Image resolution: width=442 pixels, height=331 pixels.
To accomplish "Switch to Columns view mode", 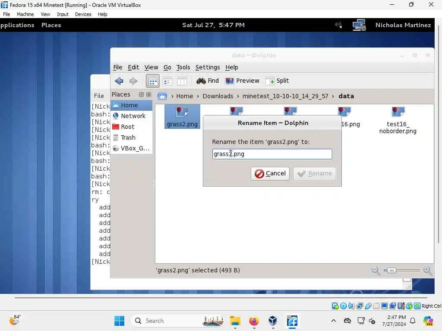I will click(182, 81).
